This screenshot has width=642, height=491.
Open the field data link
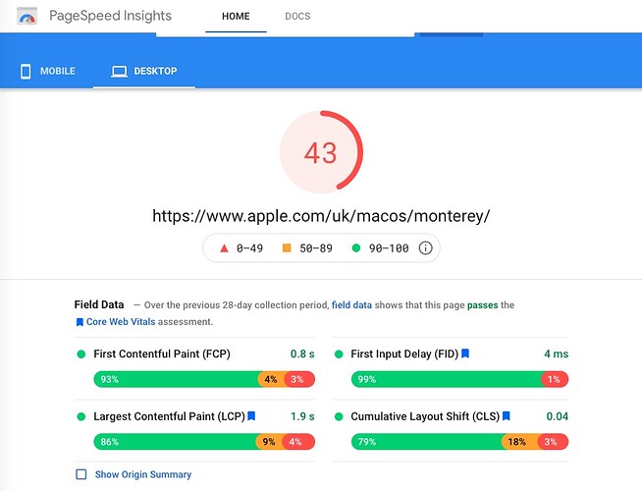pos(351,305)
